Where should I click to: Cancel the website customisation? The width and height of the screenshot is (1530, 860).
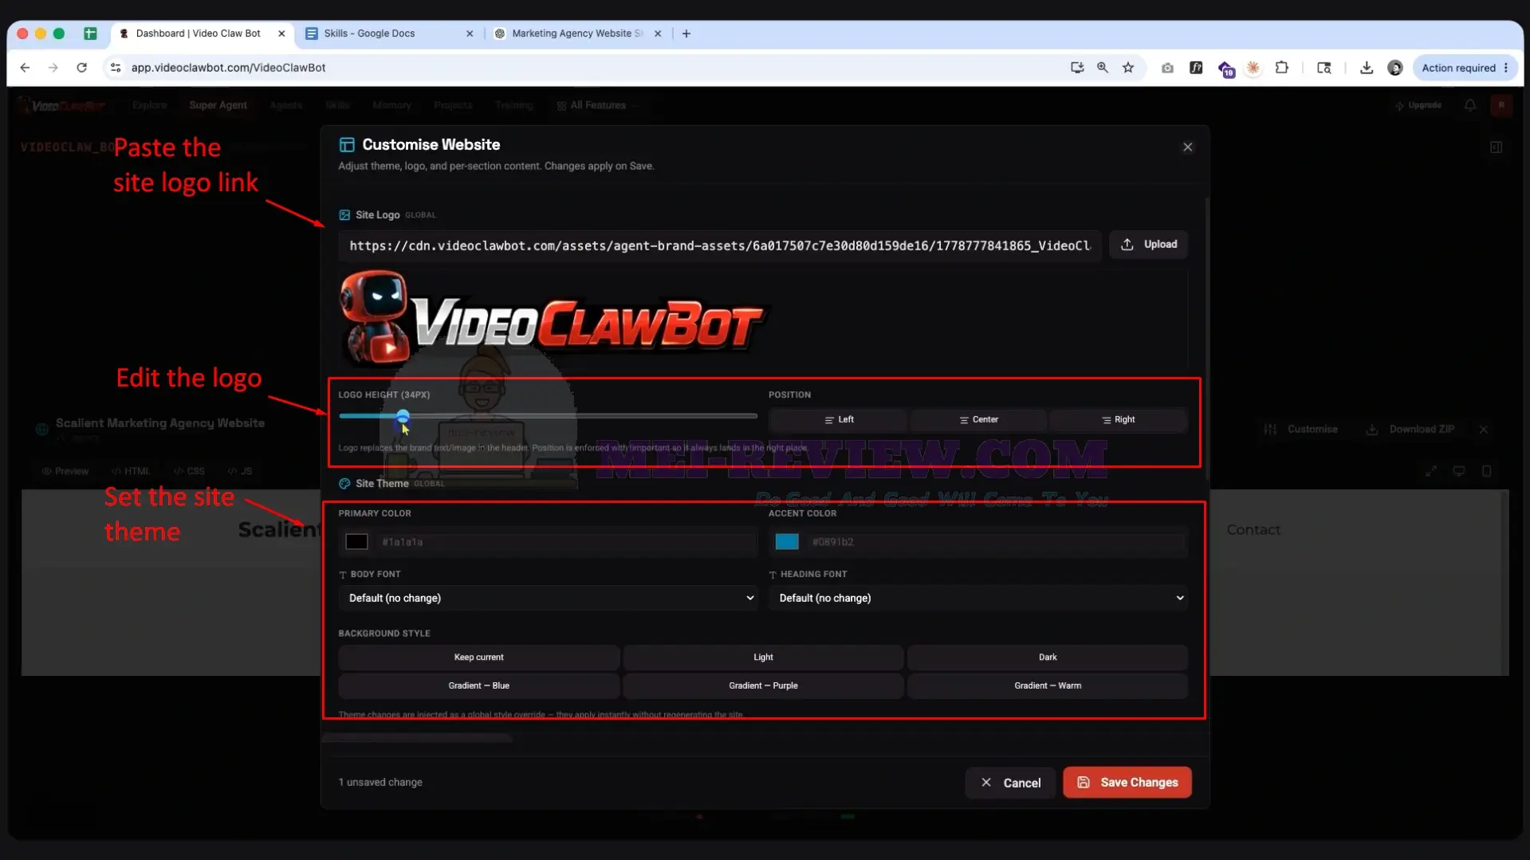[1010, 783]
